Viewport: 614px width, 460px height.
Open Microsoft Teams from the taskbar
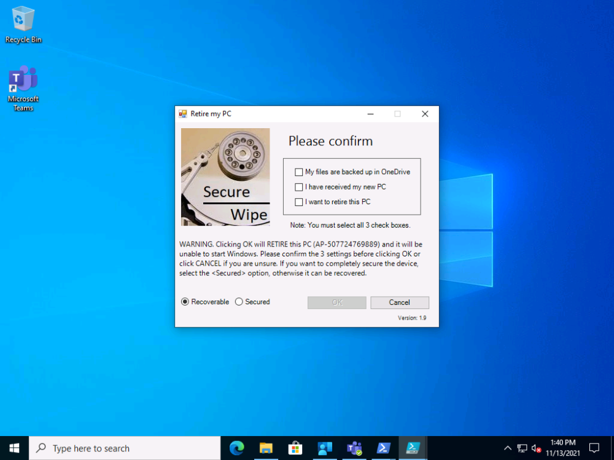[354, 448]
